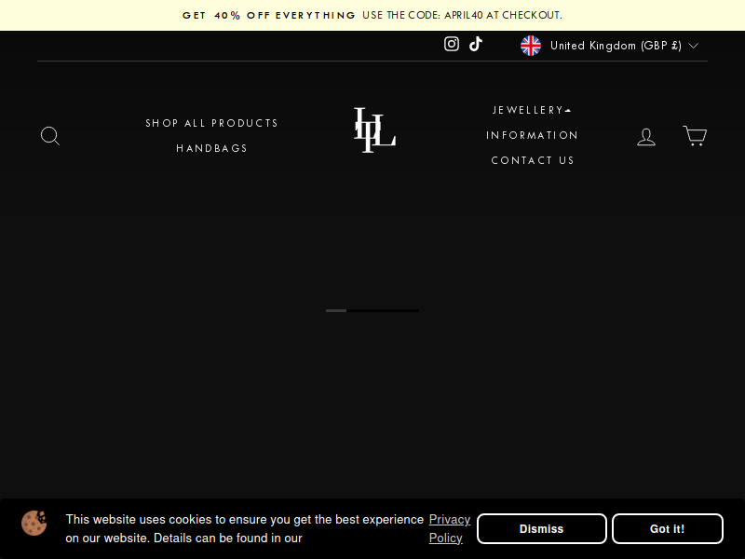Click the LL logo to go home
This screenshot has width=745, height=559.
(374, 130)
